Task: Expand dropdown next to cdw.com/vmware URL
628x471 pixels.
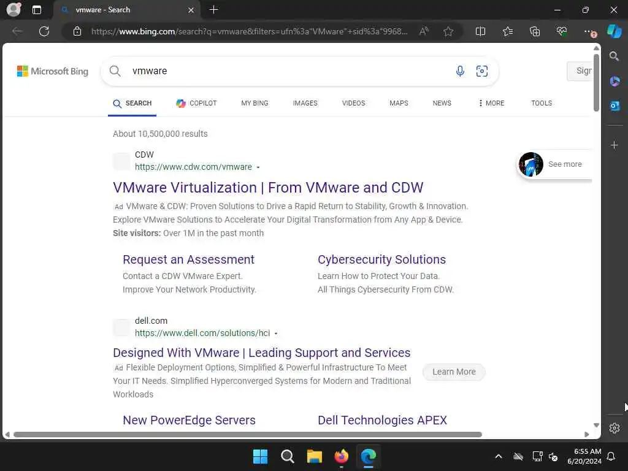Action: [258, 167]
